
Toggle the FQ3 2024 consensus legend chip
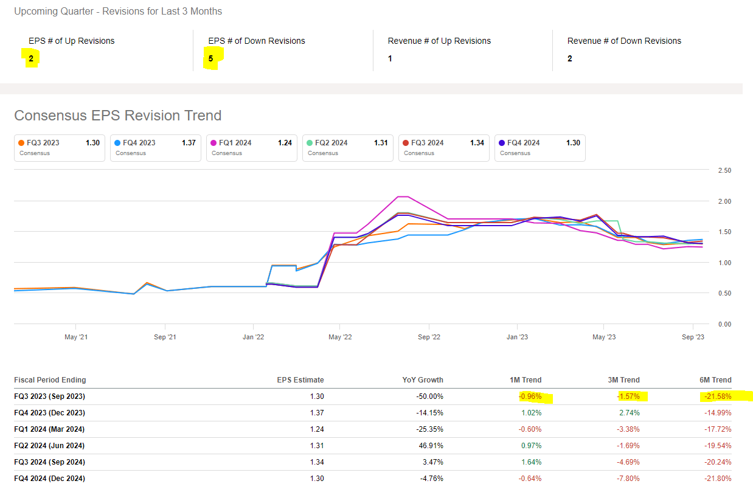point(444,148)
